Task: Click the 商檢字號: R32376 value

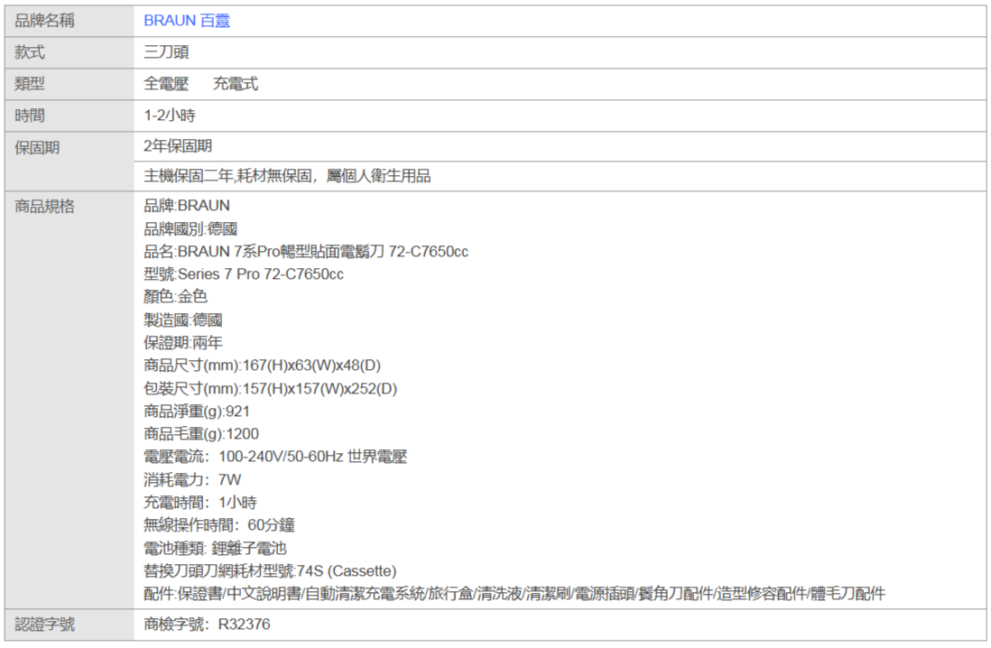Action: 207,625
